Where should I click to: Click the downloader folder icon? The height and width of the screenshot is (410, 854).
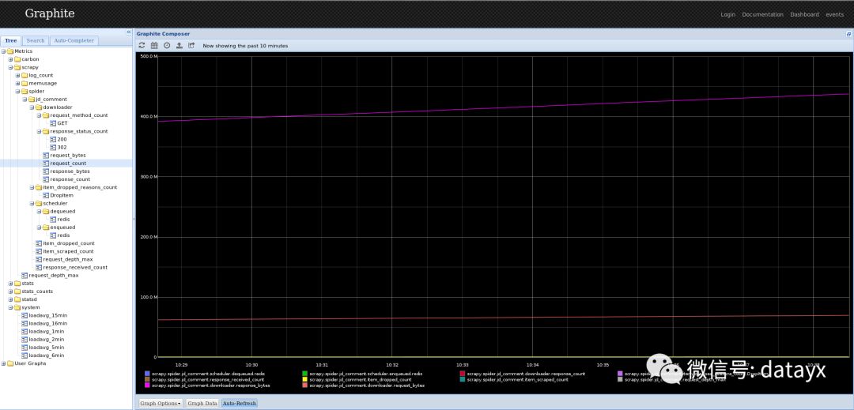pyautogui.click(x=39, y=107)
